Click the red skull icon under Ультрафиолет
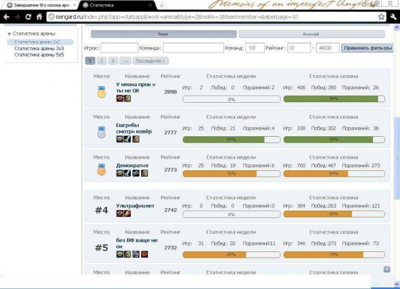This screenshot has width=400, height=289. [120, 213]
